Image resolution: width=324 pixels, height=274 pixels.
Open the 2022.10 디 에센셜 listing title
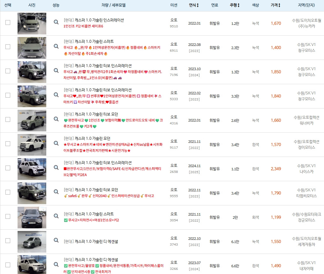[91, 241]
